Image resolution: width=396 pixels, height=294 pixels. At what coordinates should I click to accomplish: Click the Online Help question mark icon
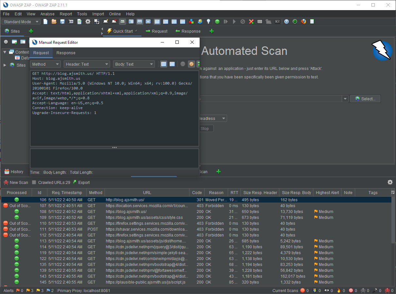287,21
